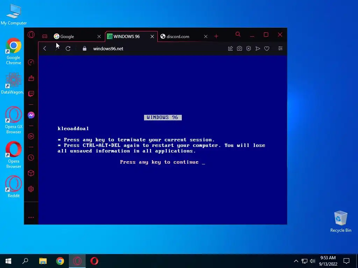The height and width of the screenshot is (268, 358).
Task: Open My Flow send icon
Action: 258,49
